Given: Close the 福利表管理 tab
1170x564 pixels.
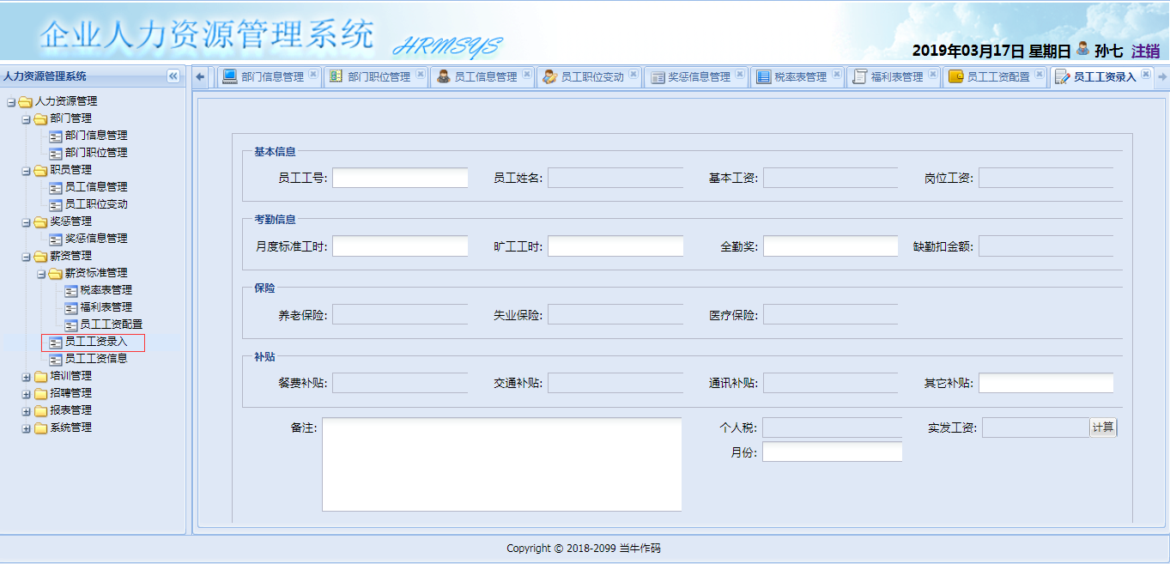Looking at the screenshot, I should click(933, 75).
